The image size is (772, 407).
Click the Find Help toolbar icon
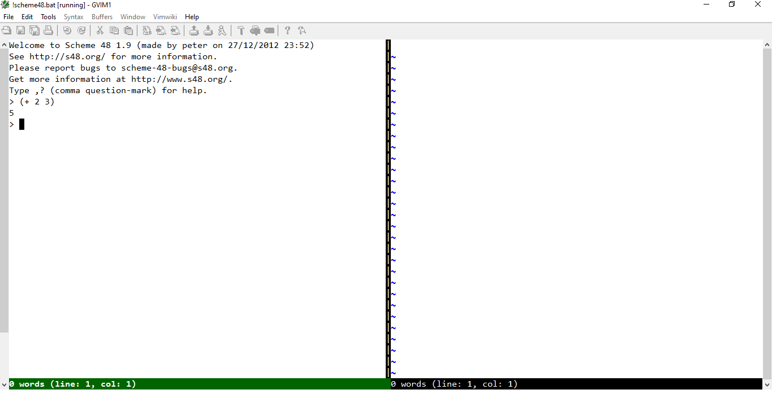[x=302, y=30]
